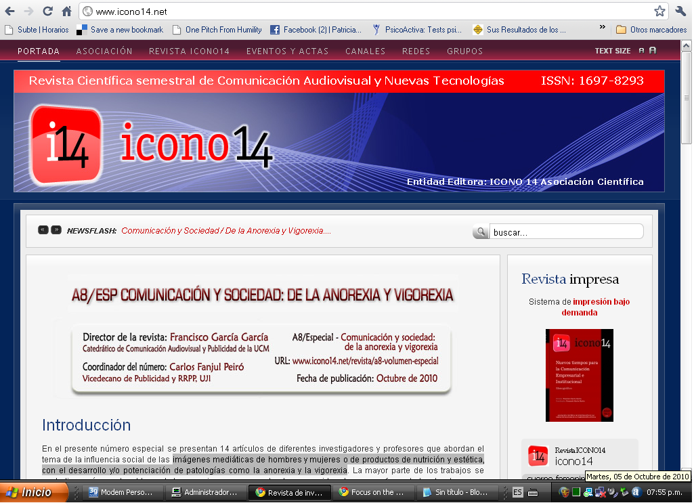
Task: Click the safely remove hardware tray icon
Action: pos(624,492)
